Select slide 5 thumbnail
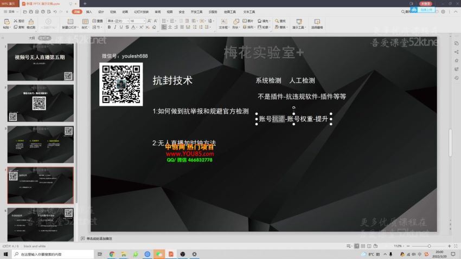Image resolution: width=461 pixels, height=259 pixels. [41, 225]
